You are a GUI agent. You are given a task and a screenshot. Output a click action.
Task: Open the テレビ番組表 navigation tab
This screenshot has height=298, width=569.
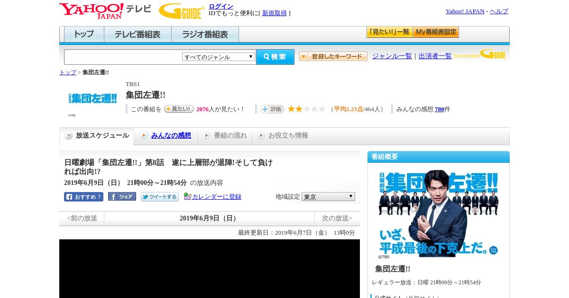(138, 35)
